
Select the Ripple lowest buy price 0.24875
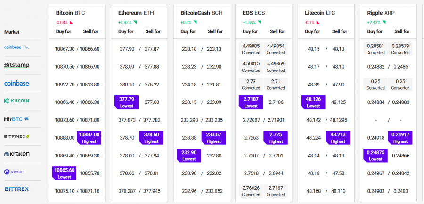point(375,156)
